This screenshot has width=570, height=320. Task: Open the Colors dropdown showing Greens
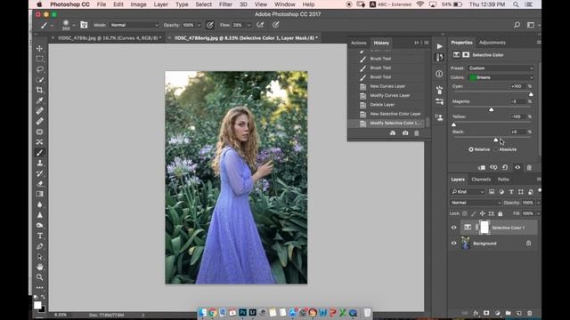(501, 77)
